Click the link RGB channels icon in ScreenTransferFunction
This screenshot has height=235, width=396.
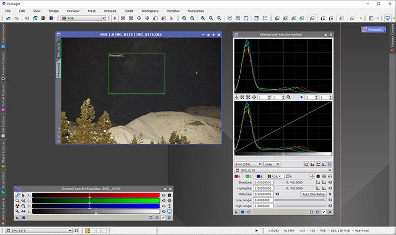pyautogui.click(x=17, y=195)
